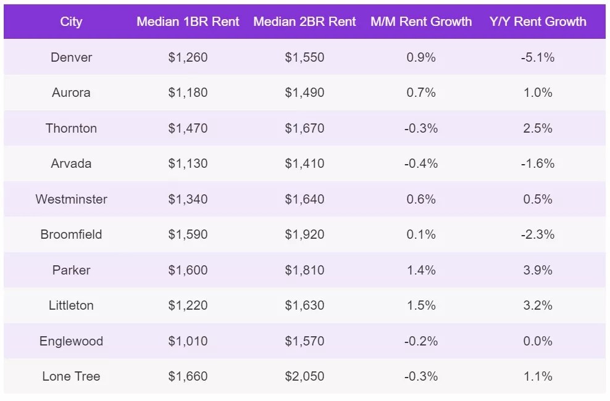Click the Y/Y Rent Growth header

click(537, 22)
